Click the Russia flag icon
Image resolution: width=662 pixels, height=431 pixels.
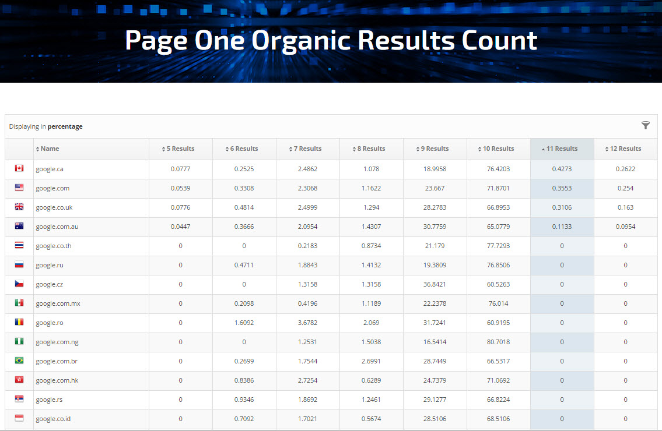tap(19, 264)
